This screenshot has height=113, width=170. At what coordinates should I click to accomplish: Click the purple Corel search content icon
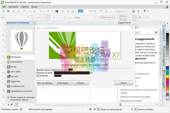57,11
